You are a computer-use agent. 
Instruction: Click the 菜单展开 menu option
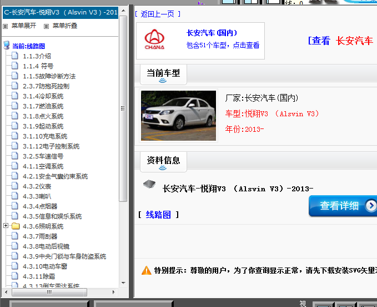click(x=24, y=26)
